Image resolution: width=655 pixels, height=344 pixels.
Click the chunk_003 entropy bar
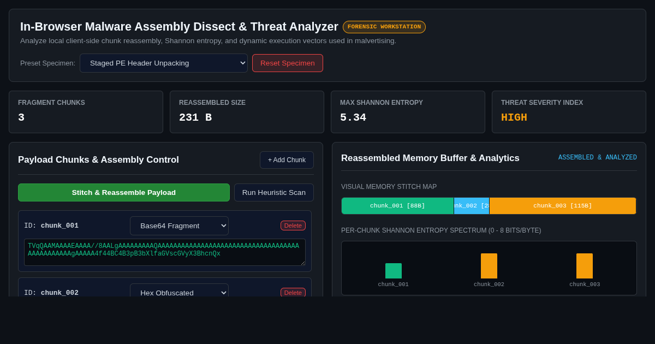[x=585, y=266]
